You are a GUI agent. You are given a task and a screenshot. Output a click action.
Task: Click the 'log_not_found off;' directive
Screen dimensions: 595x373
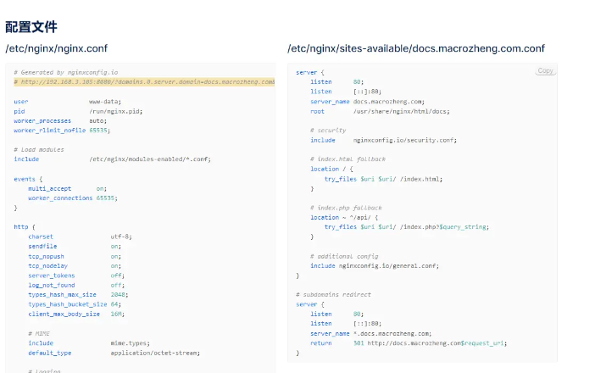click(76, 286)
